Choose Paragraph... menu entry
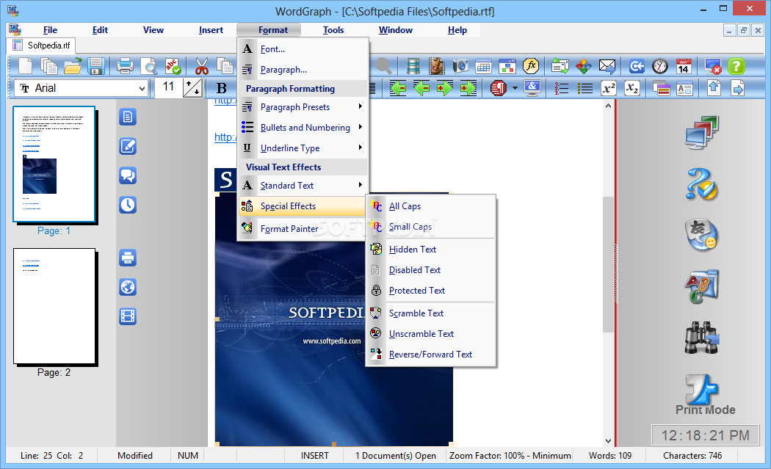 [302, 69]
